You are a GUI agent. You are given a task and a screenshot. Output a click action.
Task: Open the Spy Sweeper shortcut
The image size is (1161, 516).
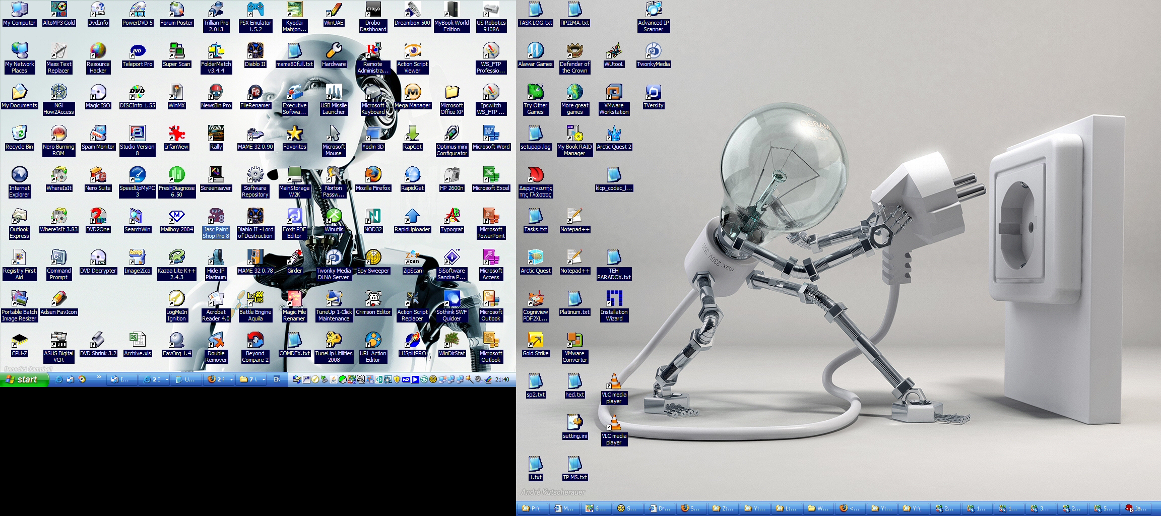click(373, 262)
